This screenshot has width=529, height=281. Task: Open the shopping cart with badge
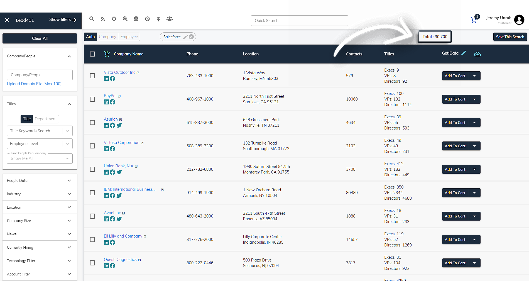pos(474,20)
